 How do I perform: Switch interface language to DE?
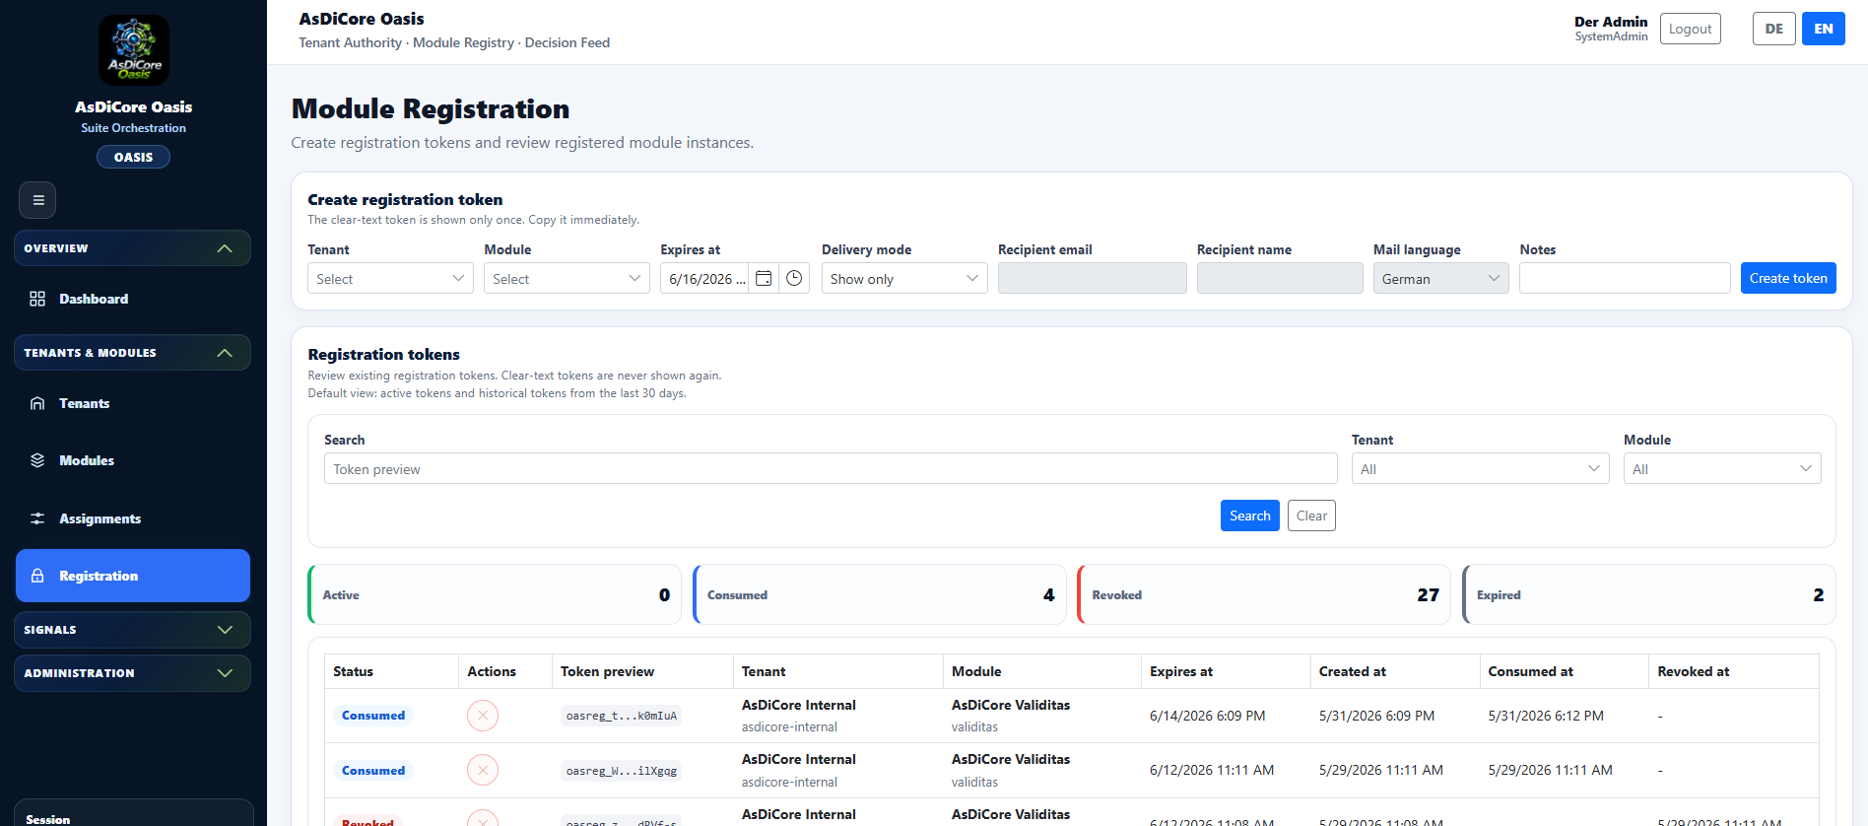1773,29
